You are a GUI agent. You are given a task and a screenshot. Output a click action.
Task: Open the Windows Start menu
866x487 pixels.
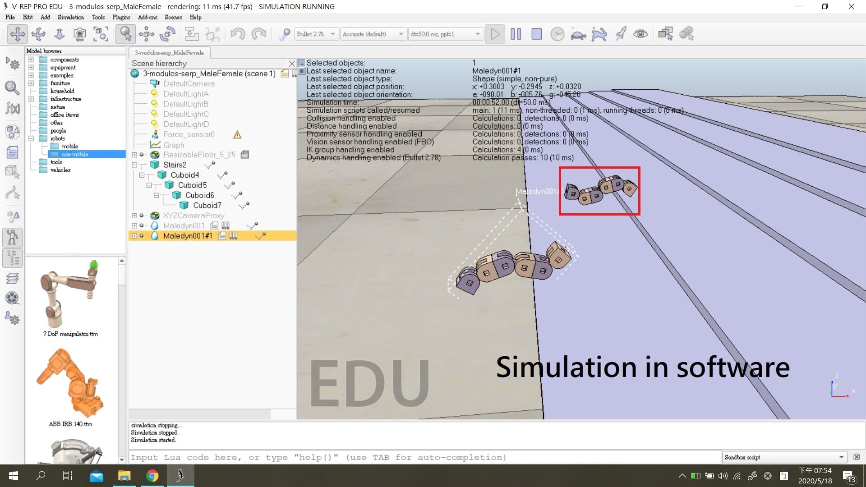point(13,476)
